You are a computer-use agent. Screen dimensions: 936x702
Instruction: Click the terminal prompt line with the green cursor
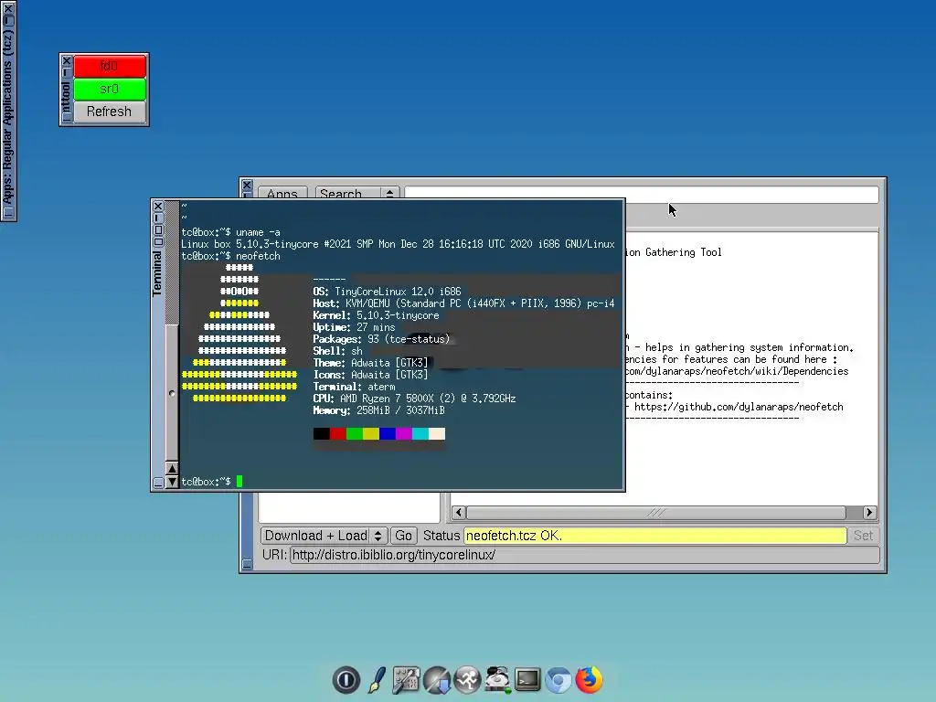pyautogui.click(x=212, y=481)
